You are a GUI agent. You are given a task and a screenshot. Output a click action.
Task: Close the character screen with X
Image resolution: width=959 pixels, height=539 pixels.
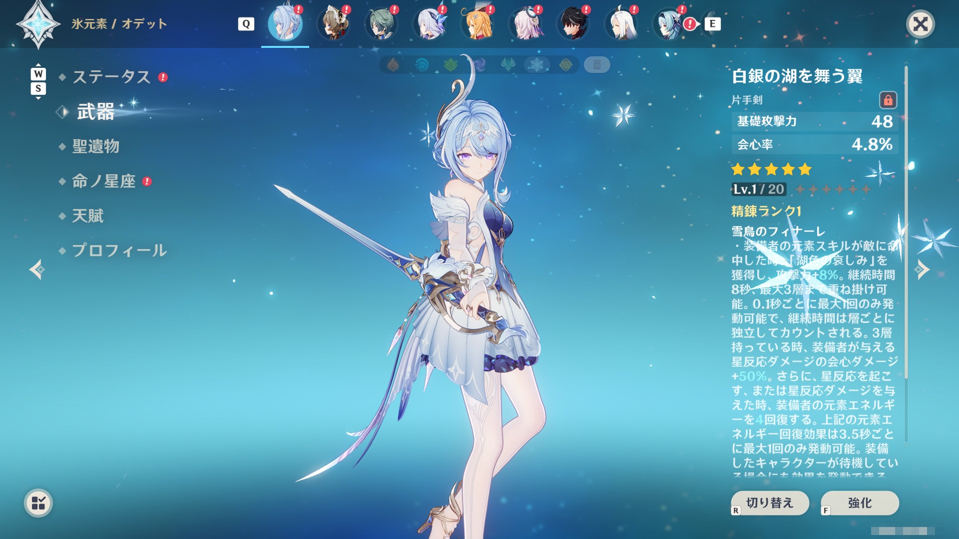pyautogui.click(x=921, y=24)
